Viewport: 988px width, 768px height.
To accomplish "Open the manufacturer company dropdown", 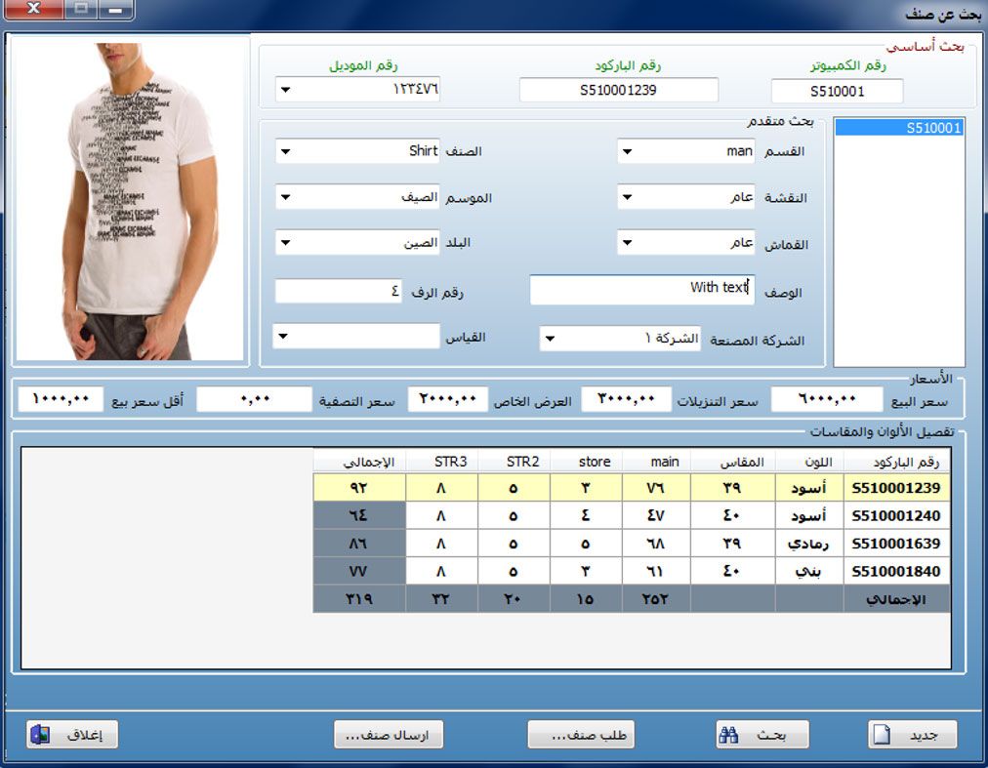I will click(x=550, y=340).
